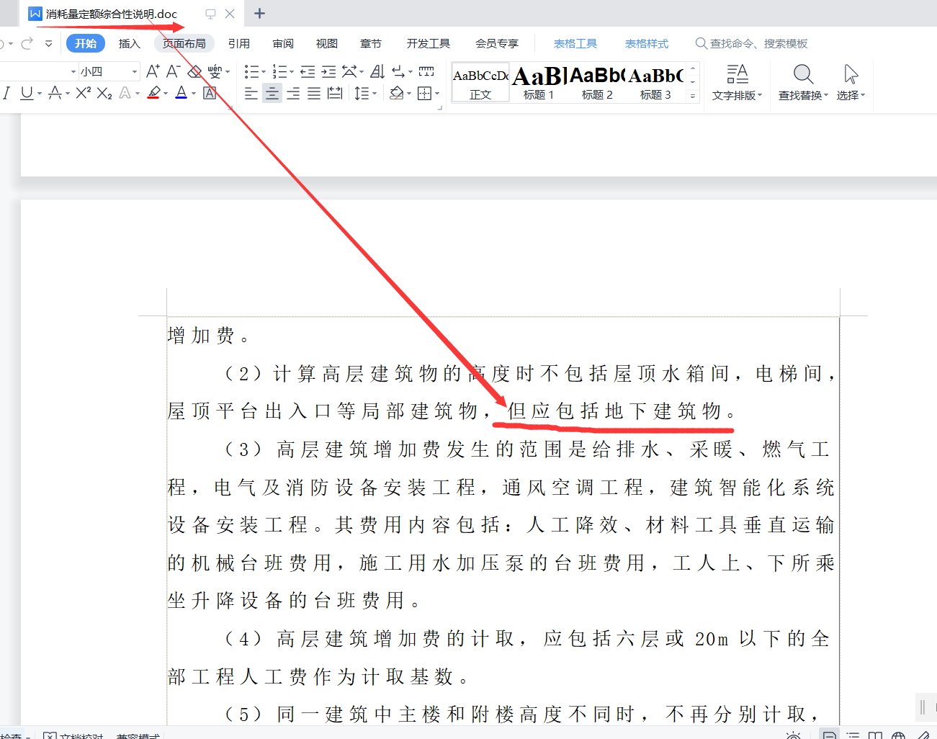Open the 开发工具 tab

click(429, 44)
